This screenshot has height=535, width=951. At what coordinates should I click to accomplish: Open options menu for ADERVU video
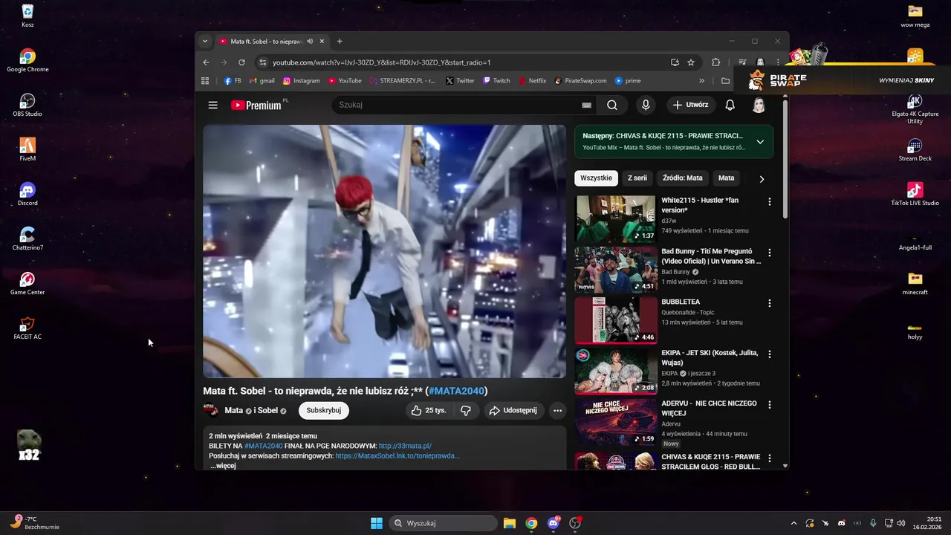pos(769,404)
